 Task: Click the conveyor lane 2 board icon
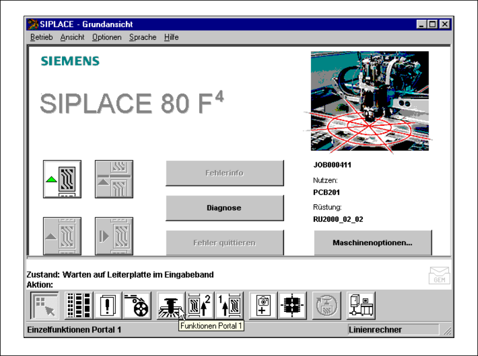tap(200, 305)
